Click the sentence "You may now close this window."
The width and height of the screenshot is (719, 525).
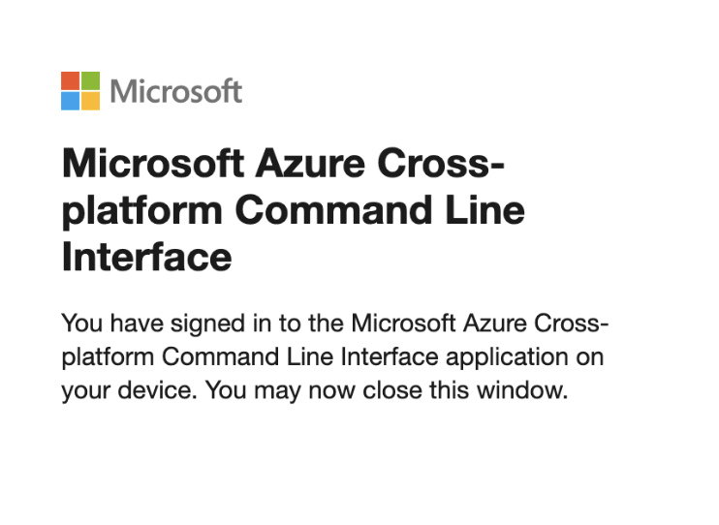[x=386, y=391]
